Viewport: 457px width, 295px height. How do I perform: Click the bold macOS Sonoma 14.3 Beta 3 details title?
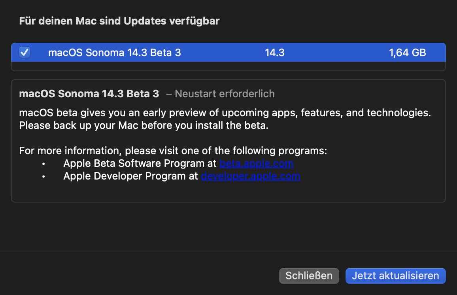89,94
